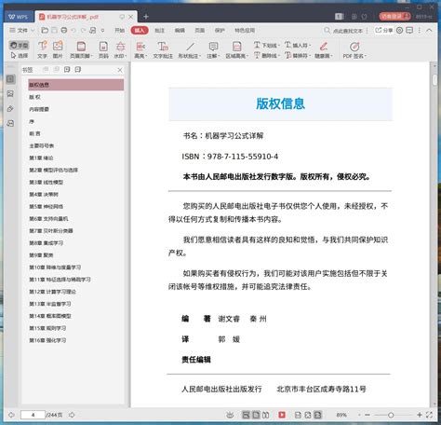Click the red play slideshow icon

point(282,415)
